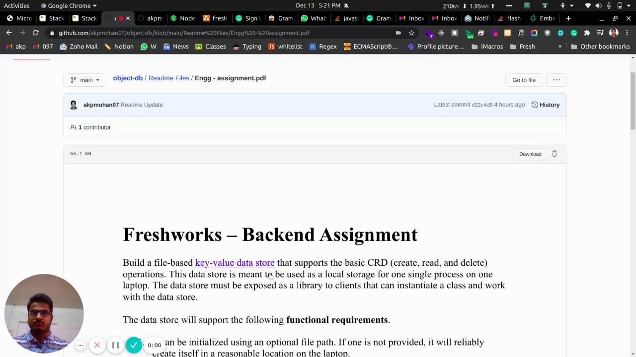The image size is (636, 357).
Task: Open the Other bookmarks folder
Action: pos(600,47)
